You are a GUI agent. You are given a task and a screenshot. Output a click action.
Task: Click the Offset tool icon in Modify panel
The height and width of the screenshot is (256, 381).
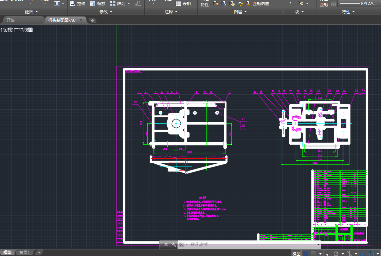138,3
